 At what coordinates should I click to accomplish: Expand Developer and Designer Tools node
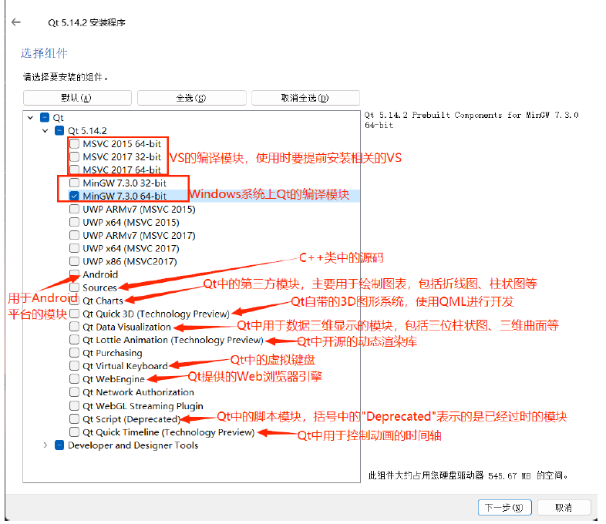(x=45, y=445)
